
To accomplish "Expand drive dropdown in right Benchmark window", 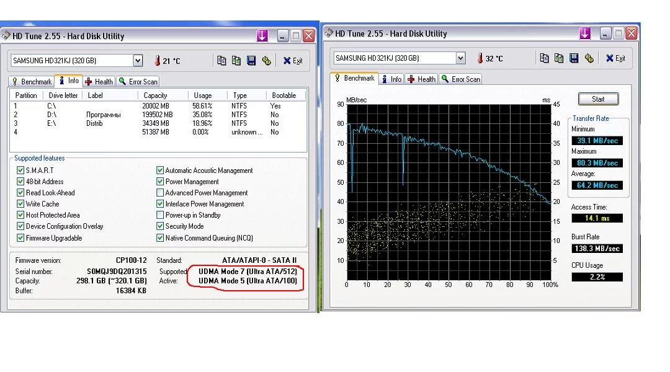I will pos(460,58).
